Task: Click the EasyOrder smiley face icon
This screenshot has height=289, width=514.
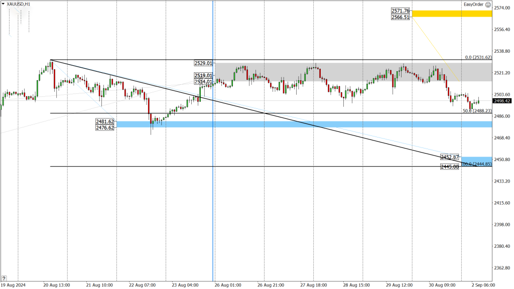Action: click(488, 5)
